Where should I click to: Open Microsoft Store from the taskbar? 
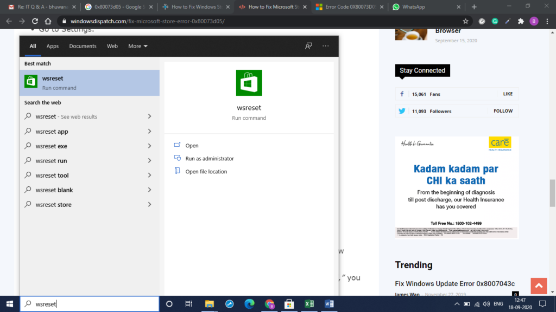tap(289, 304)
